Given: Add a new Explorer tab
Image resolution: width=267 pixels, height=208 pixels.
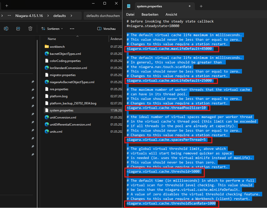Looking at the screenshot, I should coord(7,6).
